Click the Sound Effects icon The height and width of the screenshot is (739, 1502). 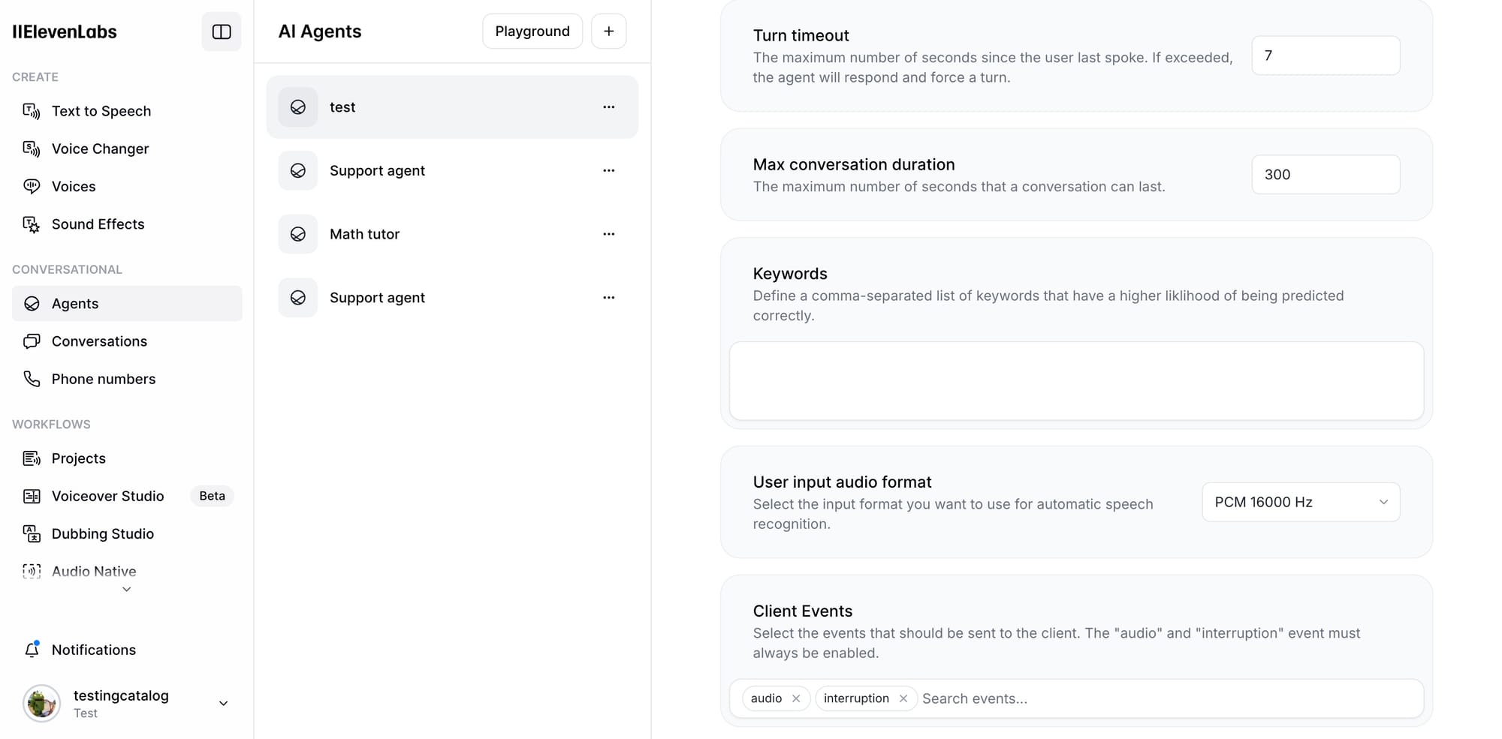(32, 224)
